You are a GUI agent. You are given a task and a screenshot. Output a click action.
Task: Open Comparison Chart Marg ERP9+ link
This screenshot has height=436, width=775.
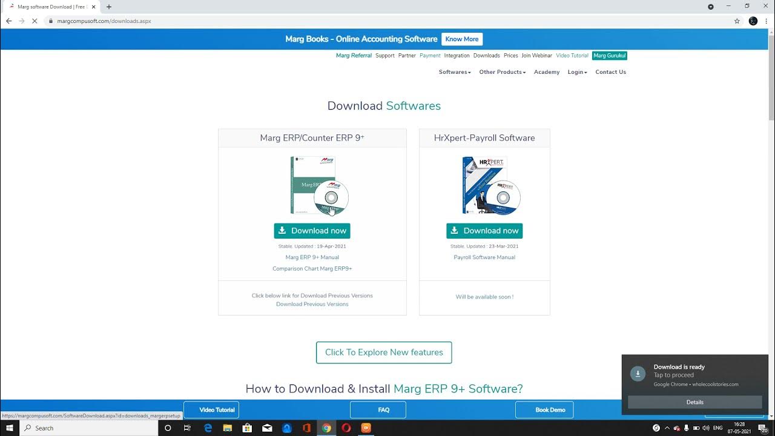point(312,269)
